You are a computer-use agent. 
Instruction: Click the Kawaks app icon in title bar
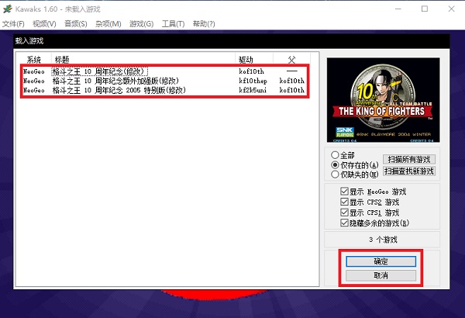pyautogui.click(x=9, y=9)
